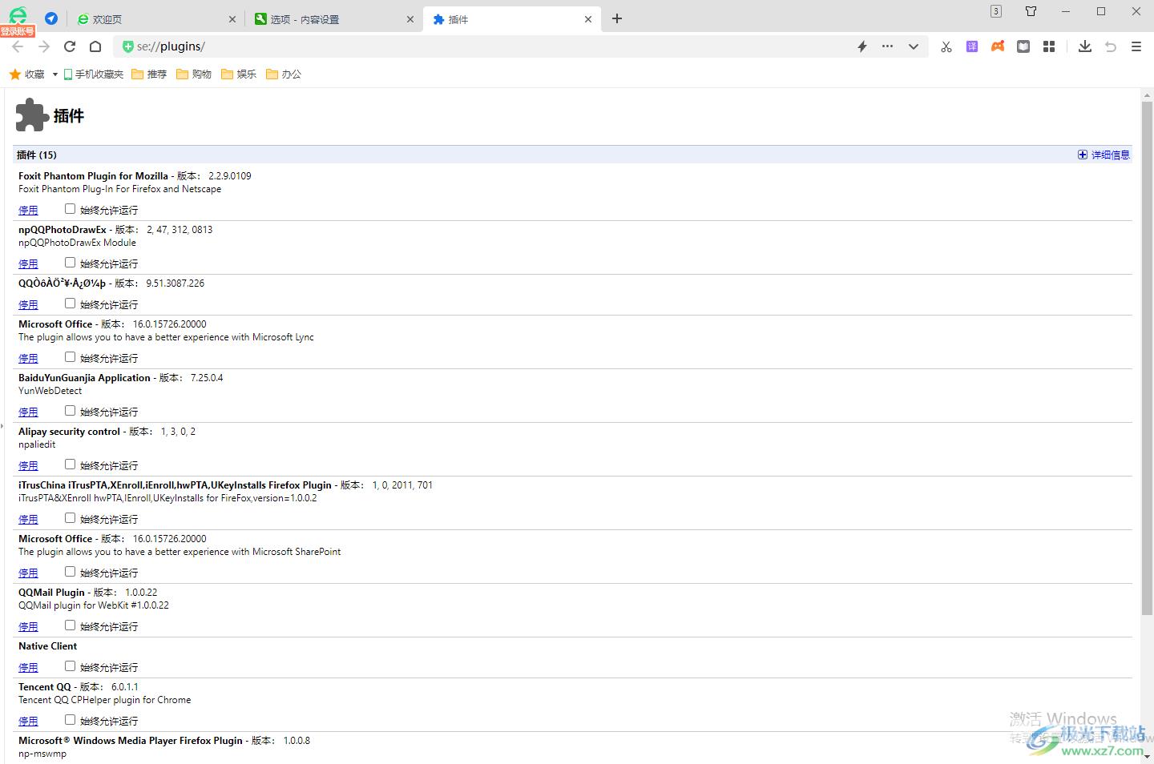Click the favorites star icon
This screenshot has height=764, width=1154.
14,74
